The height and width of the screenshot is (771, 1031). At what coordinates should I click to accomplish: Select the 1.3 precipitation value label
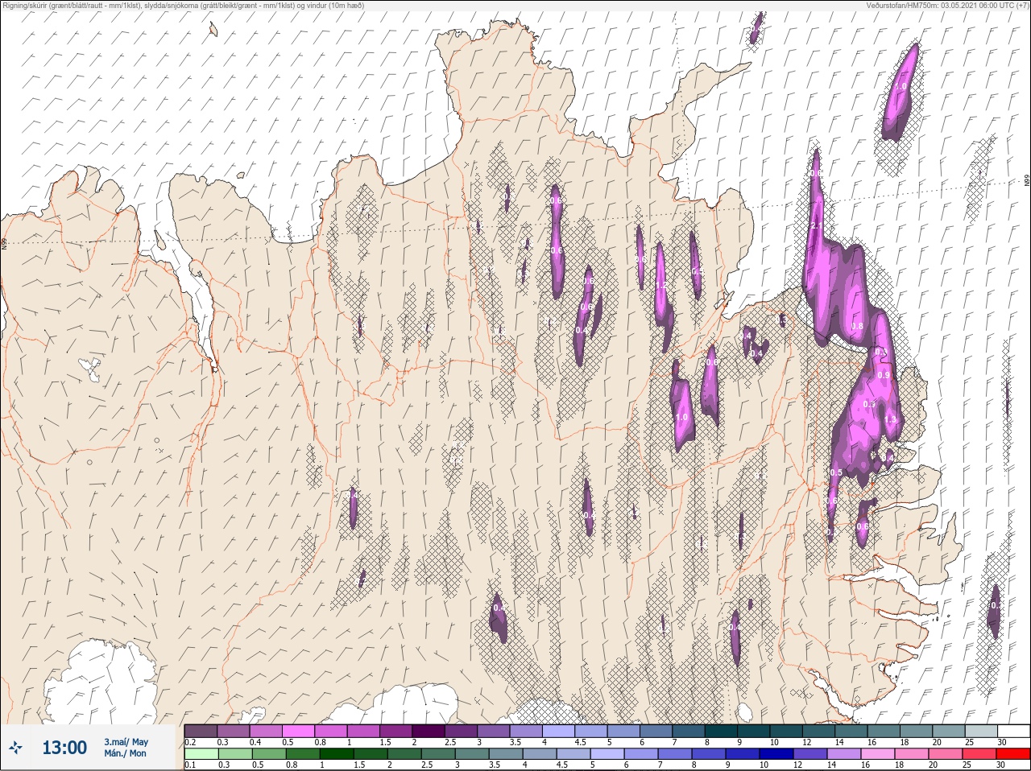890,419
